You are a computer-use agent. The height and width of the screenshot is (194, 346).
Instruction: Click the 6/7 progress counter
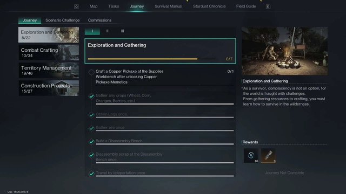coord(229,59)
